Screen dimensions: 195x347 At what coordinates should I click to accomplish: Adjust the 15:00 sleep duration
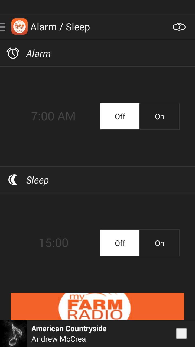pyautogui.click(x=53, y=243)
